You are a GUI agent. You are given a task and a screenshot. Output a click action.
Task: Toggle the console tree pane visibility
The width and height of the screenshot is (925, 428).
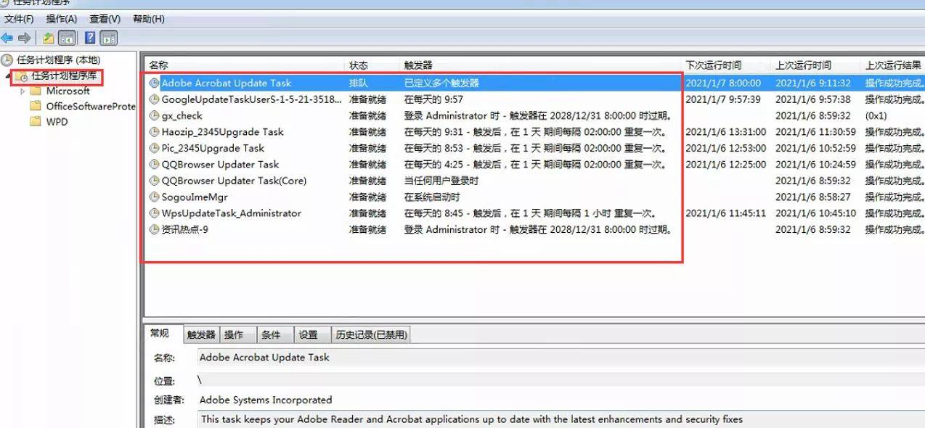[67, 37]
